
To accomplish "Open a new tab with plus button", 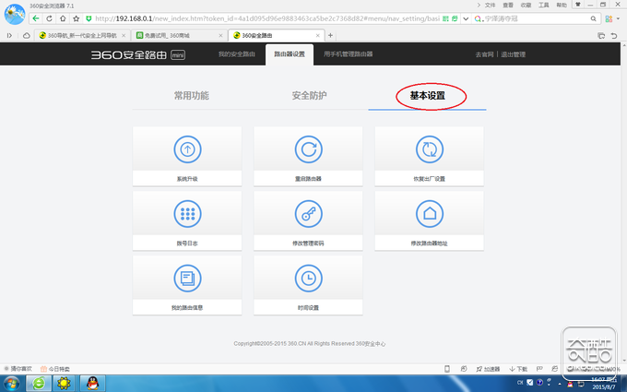I will (330, 36).
